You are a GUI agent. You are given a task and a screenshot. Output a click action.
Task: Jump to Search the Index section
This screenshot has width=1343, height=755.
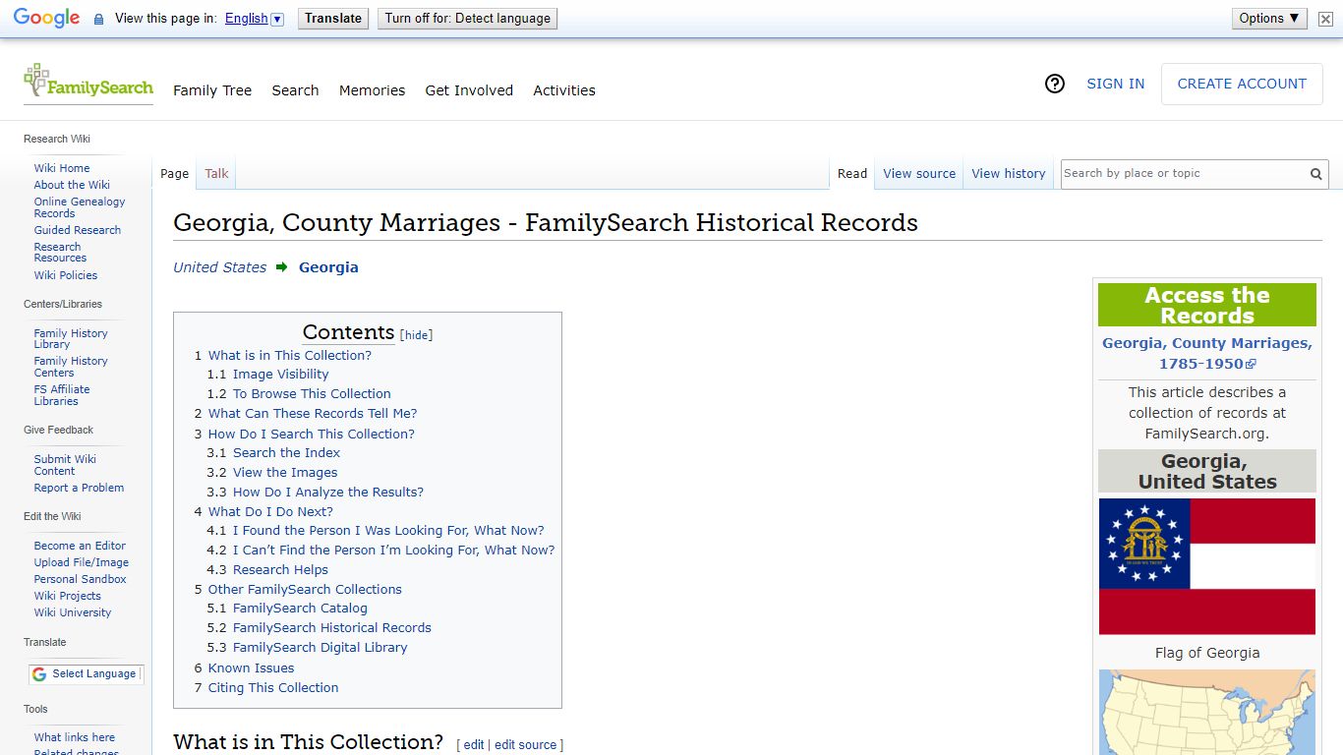click(286, 453)
